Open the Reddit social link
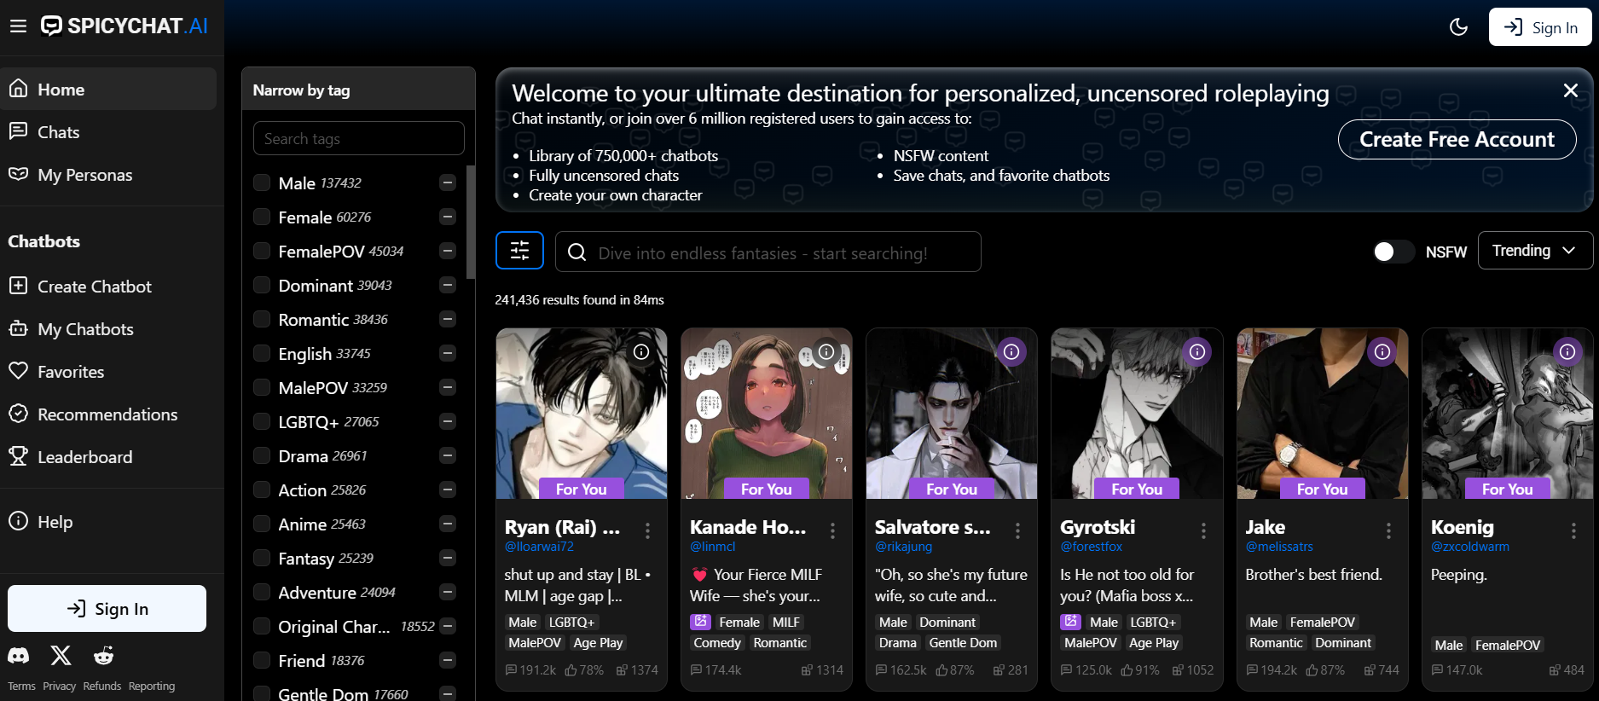This screenshot has height=701, width=1599. [x=104, y=655]
